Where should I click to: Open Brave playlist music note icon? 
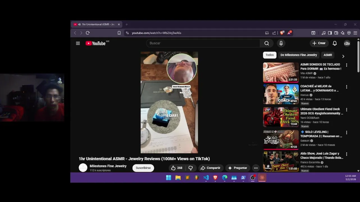(x=323, y=33)
